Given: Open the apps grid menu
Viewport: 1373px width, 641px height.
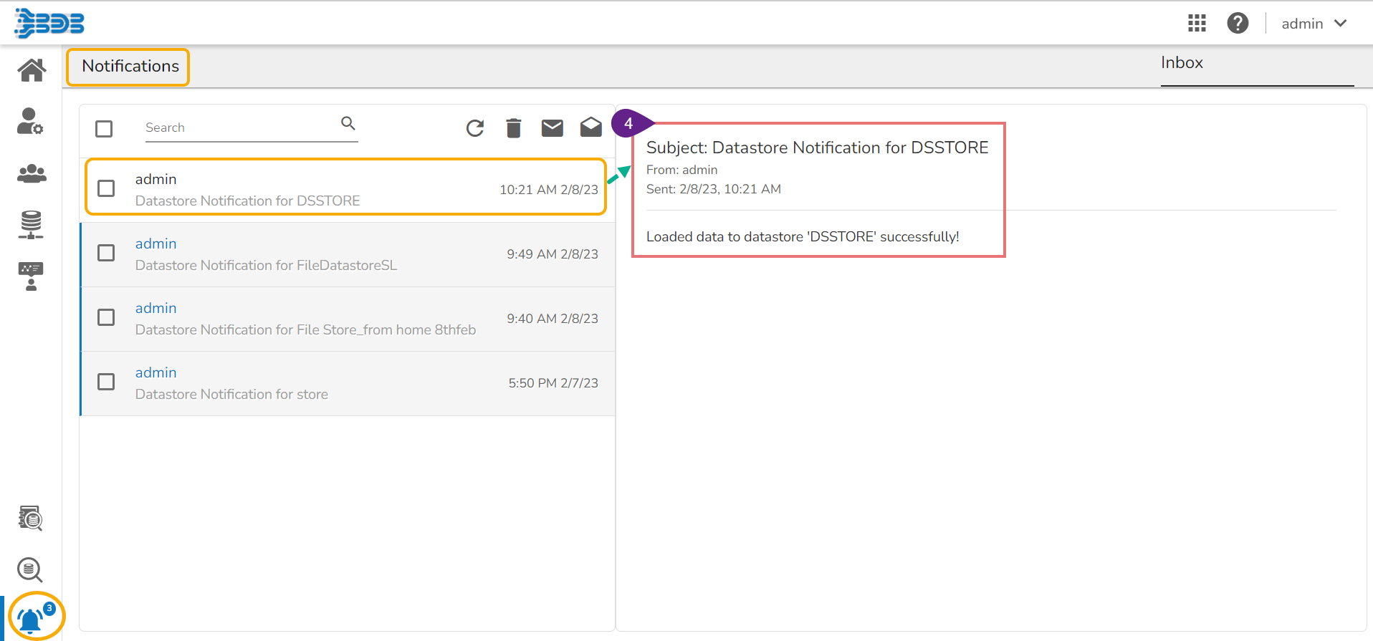Looking at the screenshot, I should point(1197,24).
